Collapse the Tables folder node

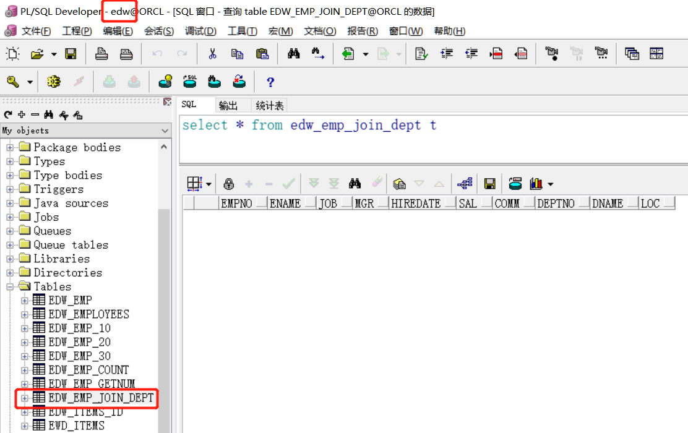(10, 287)
